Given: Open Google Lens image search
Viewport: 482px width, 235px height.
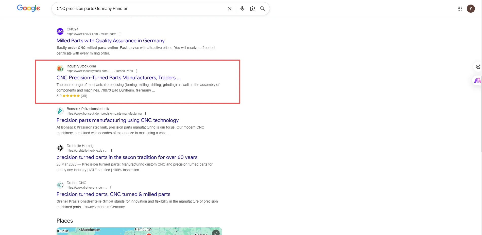Looking at the screenshot, I should point(252,9).
